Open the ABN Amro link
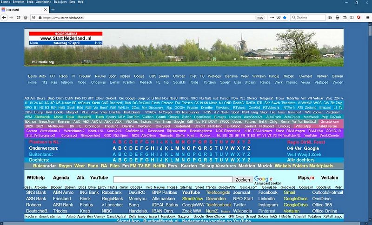 [63, 192]
